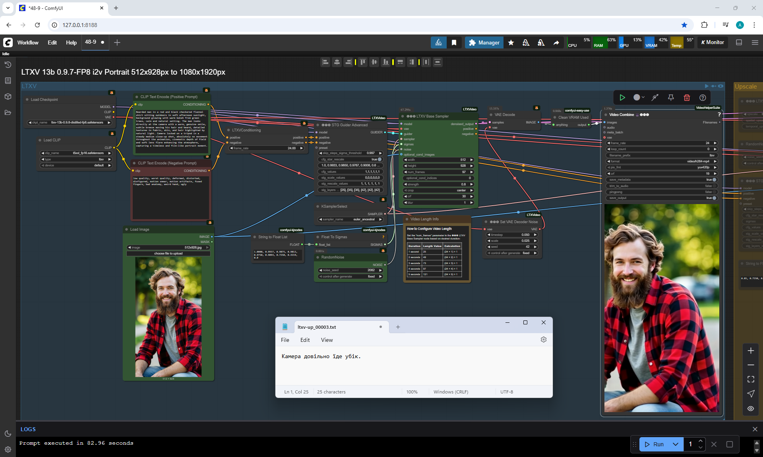Expand the Run button dropdown arrow
The width and height of the screenshot is (763, 457).
click(x=676, y=444)
